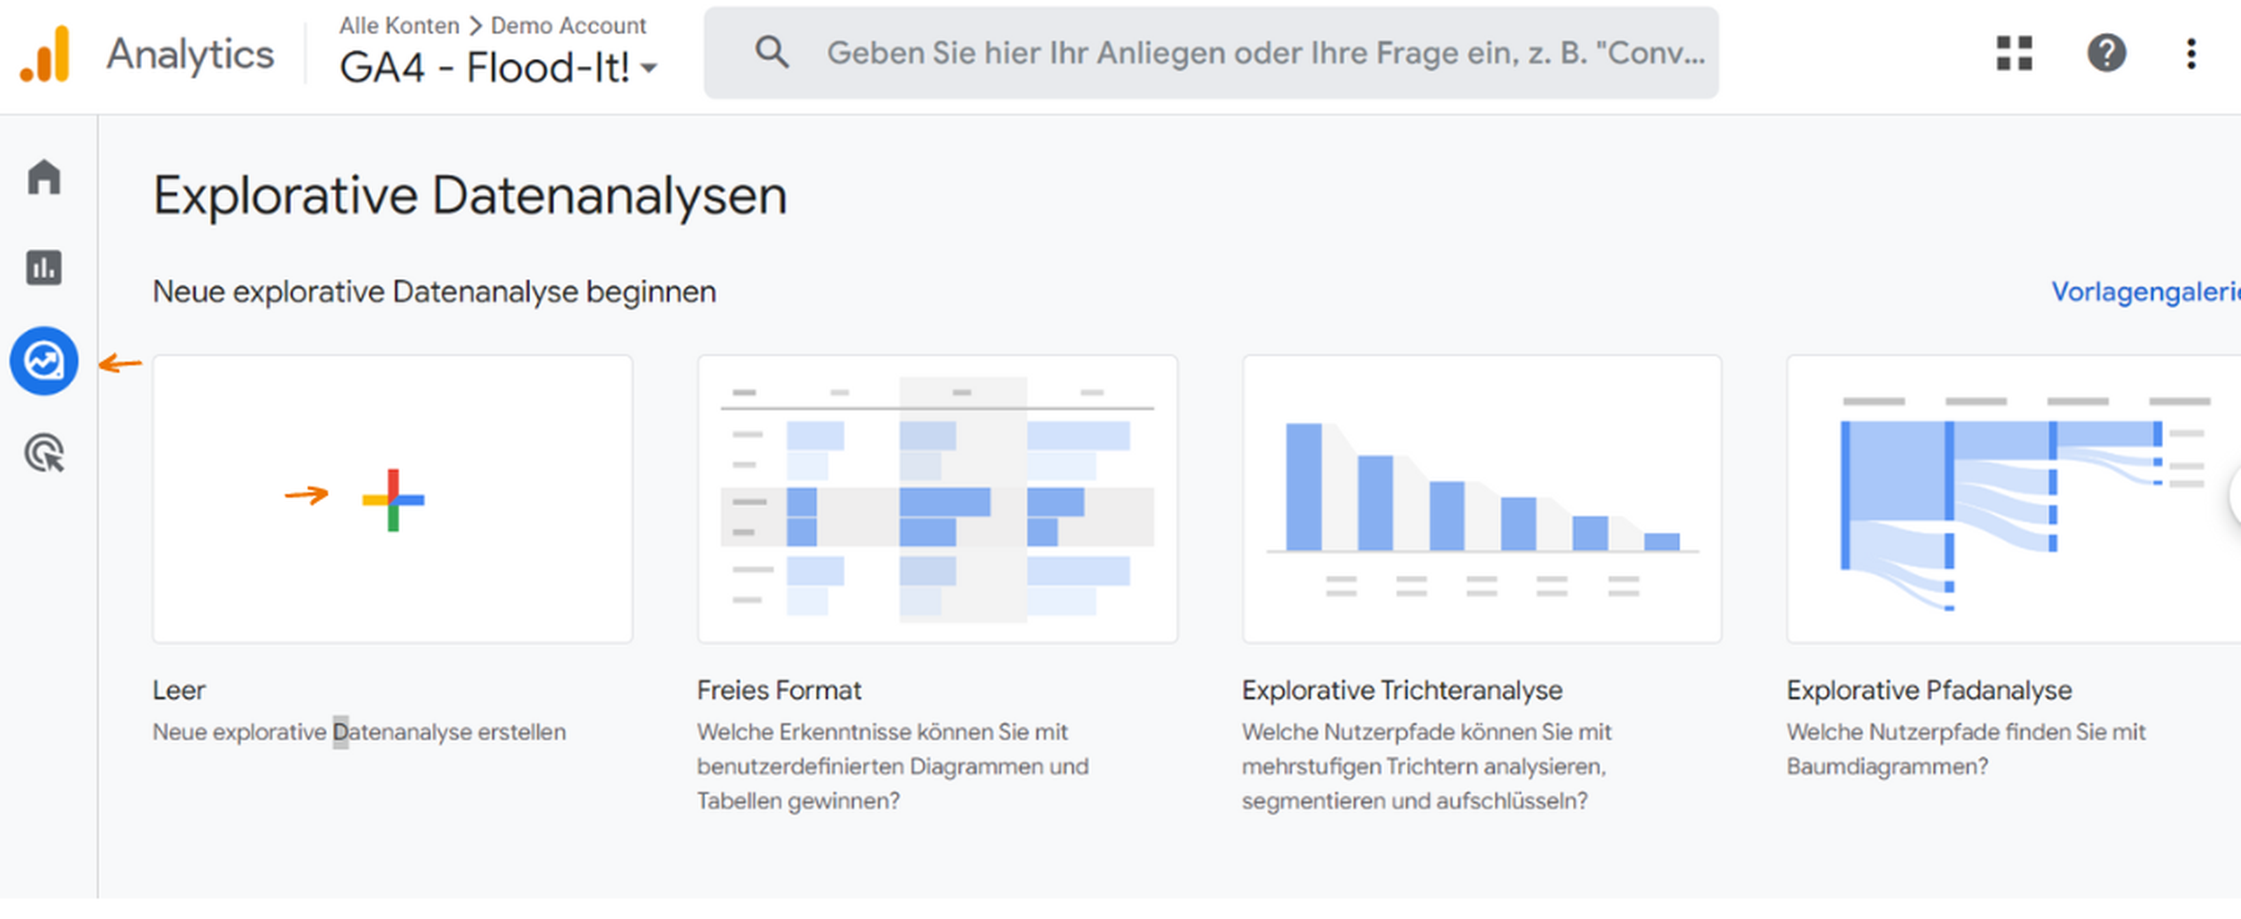
Task: Open the Explorative Pfadanalyse template thumbnail
Action: point(2014,499)
